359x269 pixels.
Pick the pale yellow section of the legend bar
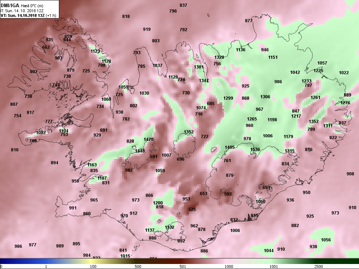pyautogui.click(x=92, y=261)
